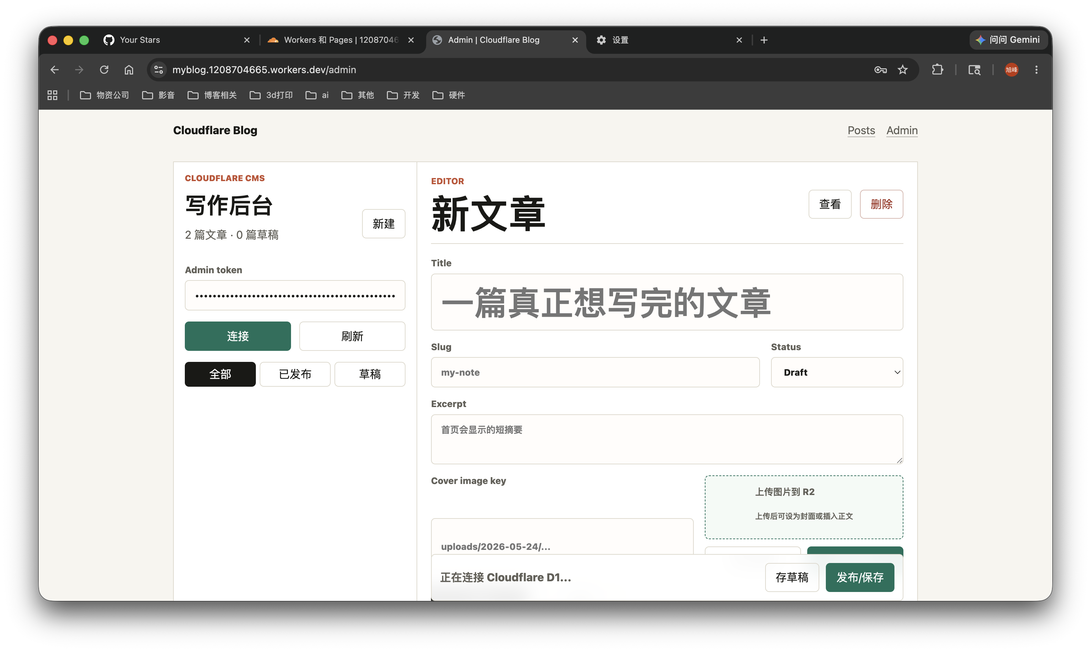Click into the Title input field

click(667, 302)
